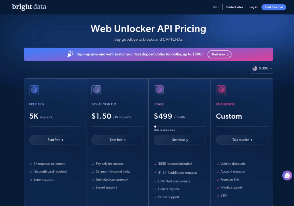
Task: Expand the $ USA currency selector
Action: (x=262, y=68)
